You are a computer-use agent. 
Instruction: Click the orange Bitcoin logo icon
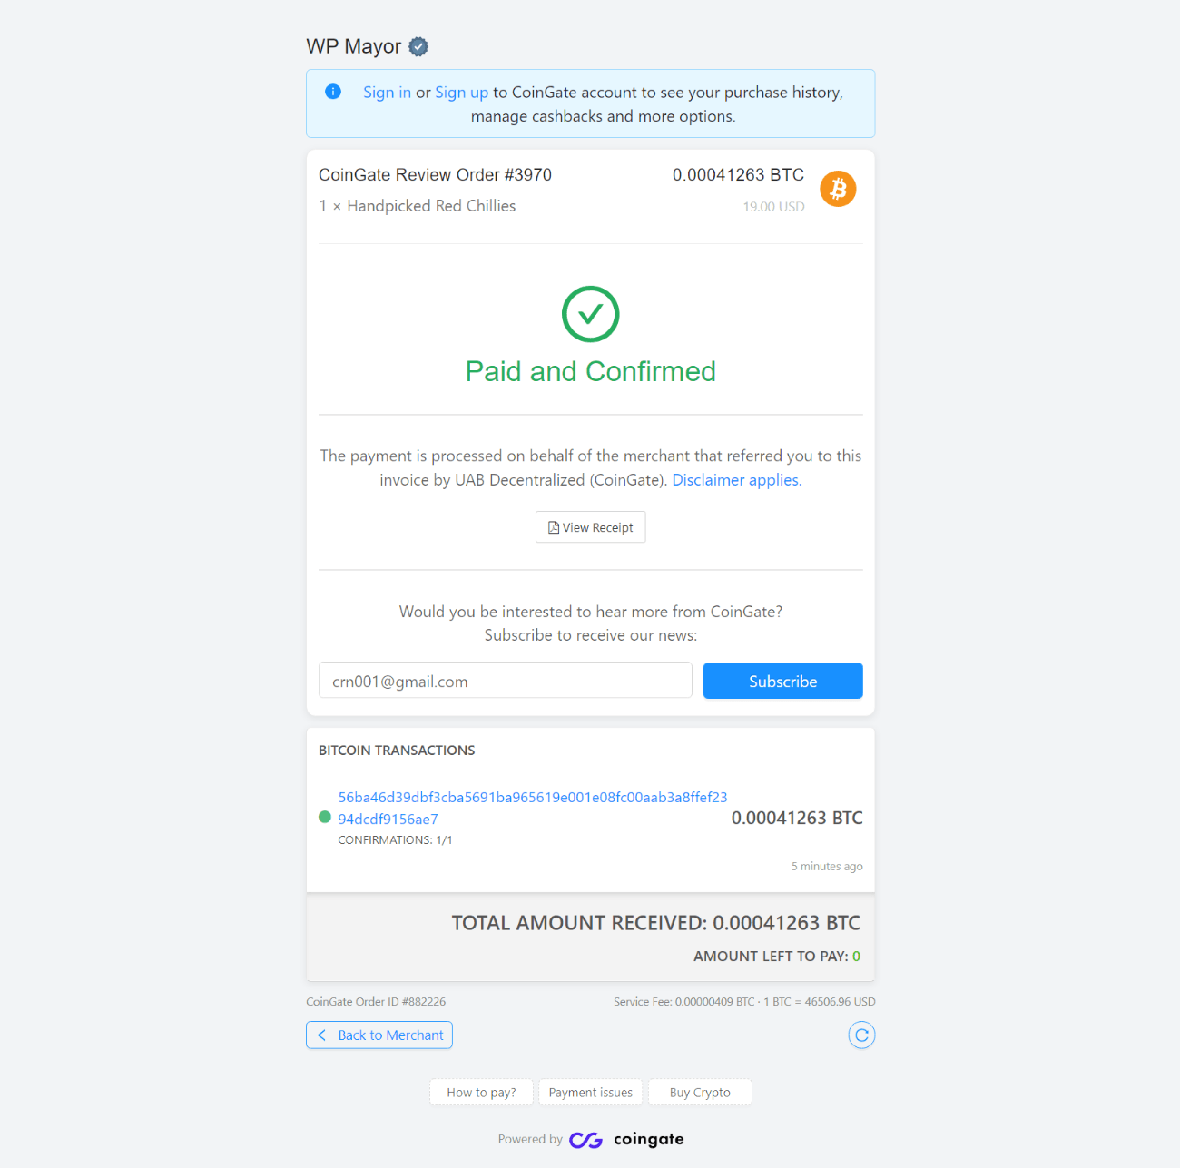(x=838, y=189)
